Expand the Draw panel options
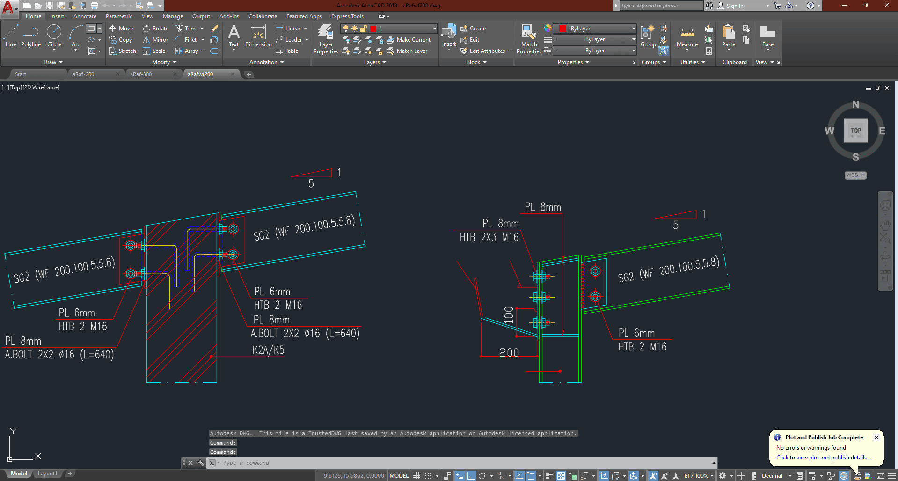 [x=53, y=62]
